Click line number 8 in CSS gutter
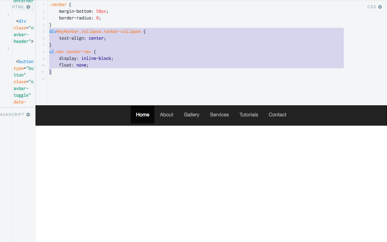387x242 pixels. [x=44, y=52]
